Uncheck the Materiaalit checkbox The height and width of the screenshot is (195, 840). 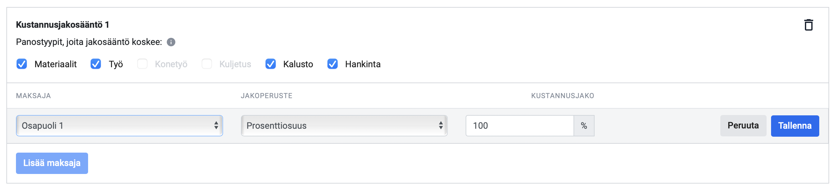click(x=21, y=64)
